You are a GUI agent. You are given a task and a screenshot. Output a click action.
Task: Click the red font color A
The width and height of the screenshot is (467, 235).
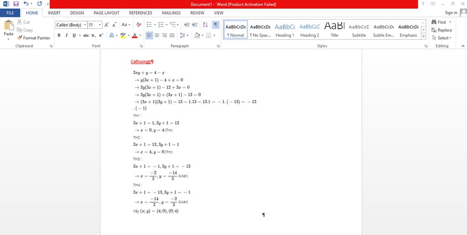(x=135, y=36)
